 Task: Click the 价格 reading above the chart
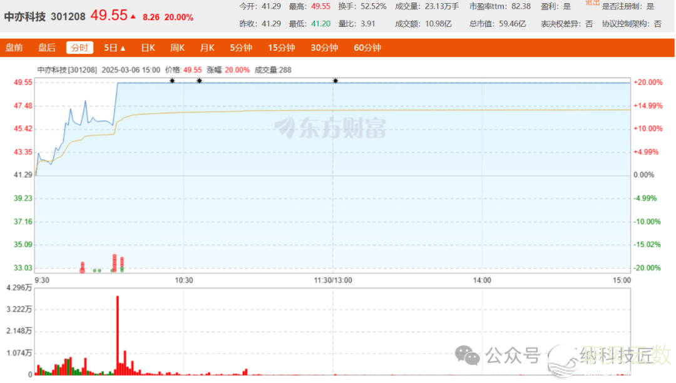pyautogui.click(x=183, y=70)
